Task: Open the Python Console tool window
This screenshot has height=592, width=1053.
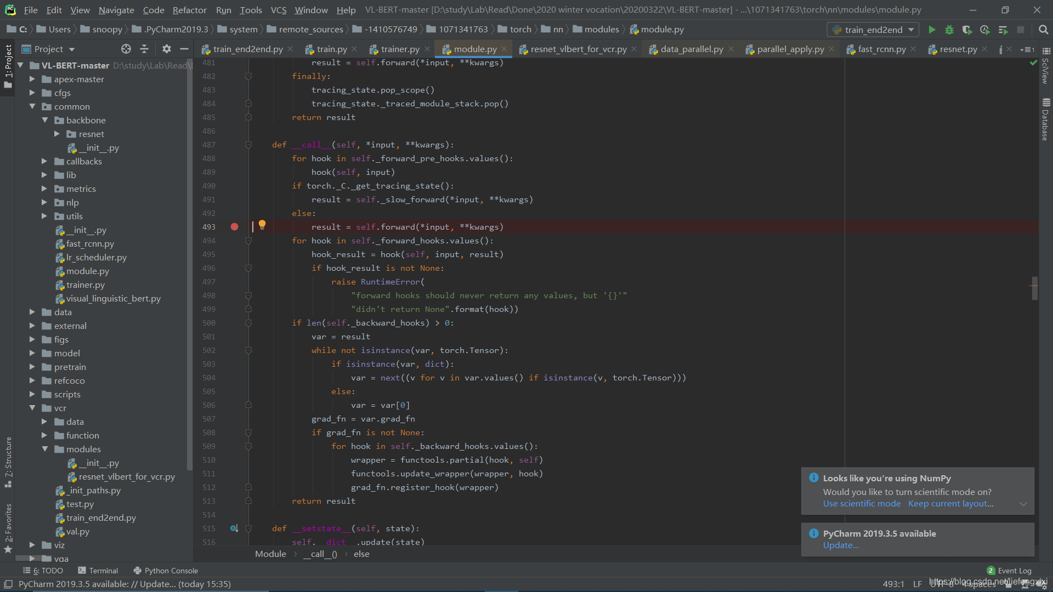Action: point(166,571)
